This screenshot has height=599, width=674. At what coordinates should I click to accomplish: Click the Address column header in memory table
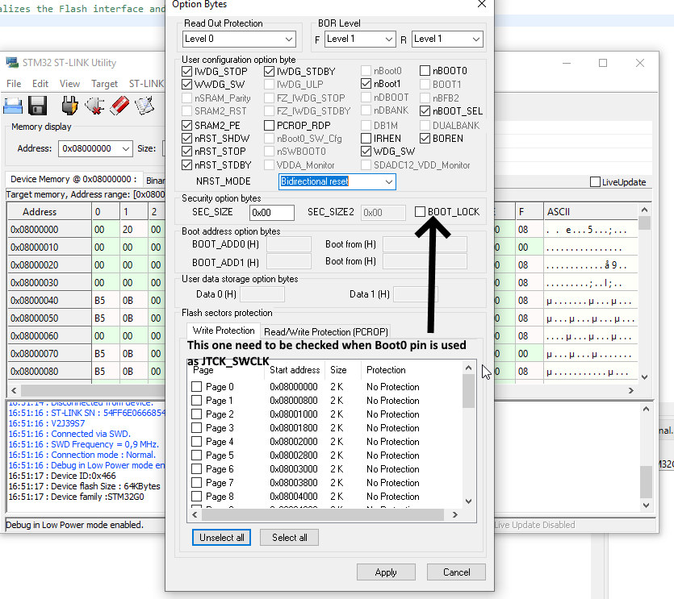coord(49,212)
